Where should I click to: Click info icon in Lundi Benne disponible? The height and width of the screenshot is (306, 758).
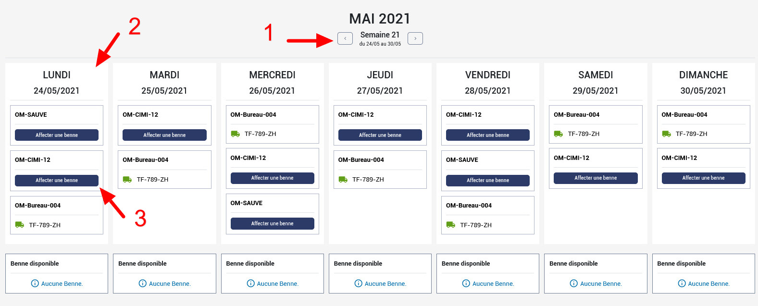35,283
